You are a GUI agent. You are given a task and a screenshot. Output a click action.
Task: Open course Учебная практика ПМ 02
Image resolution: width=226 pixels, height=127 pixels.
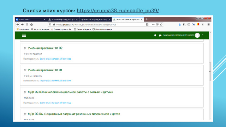coord(45,48)
